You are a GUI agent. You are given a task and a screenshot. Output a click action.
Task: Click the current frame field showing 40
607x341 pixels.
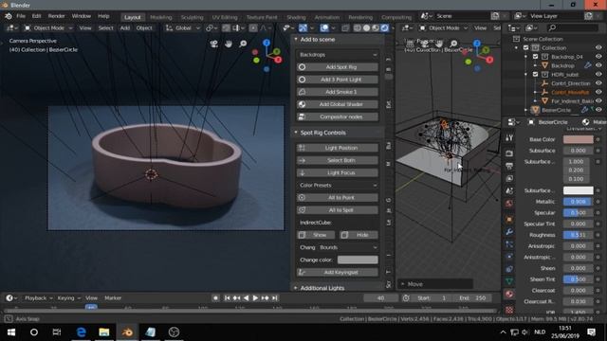point(380,298)
